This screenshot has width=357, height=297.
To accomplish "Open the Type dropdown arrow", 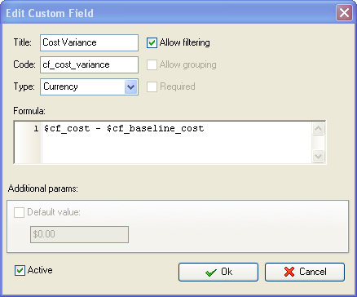I will (130, 87).
